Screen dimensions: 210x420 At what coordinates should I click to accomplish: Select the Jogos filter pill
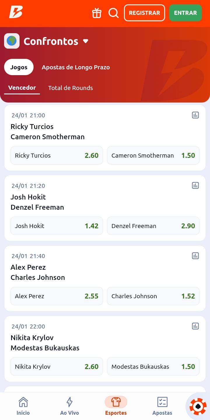[x=19, y=67]
